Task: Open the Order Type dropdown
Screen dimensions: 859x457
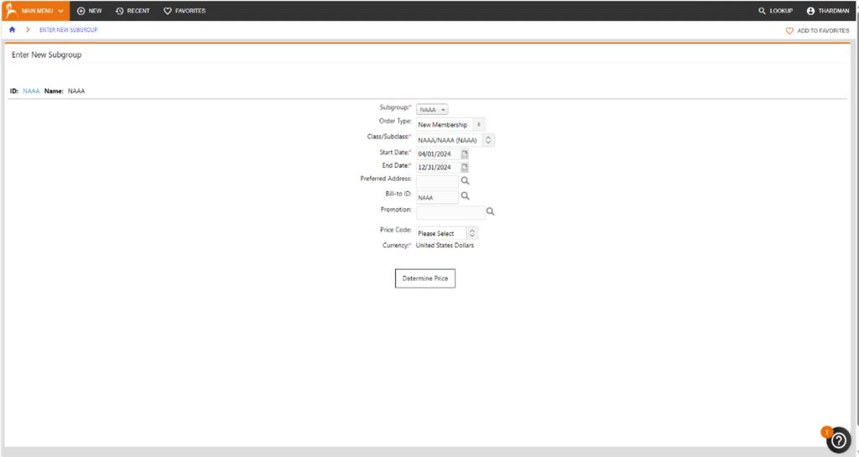Action: coord(450,125)
